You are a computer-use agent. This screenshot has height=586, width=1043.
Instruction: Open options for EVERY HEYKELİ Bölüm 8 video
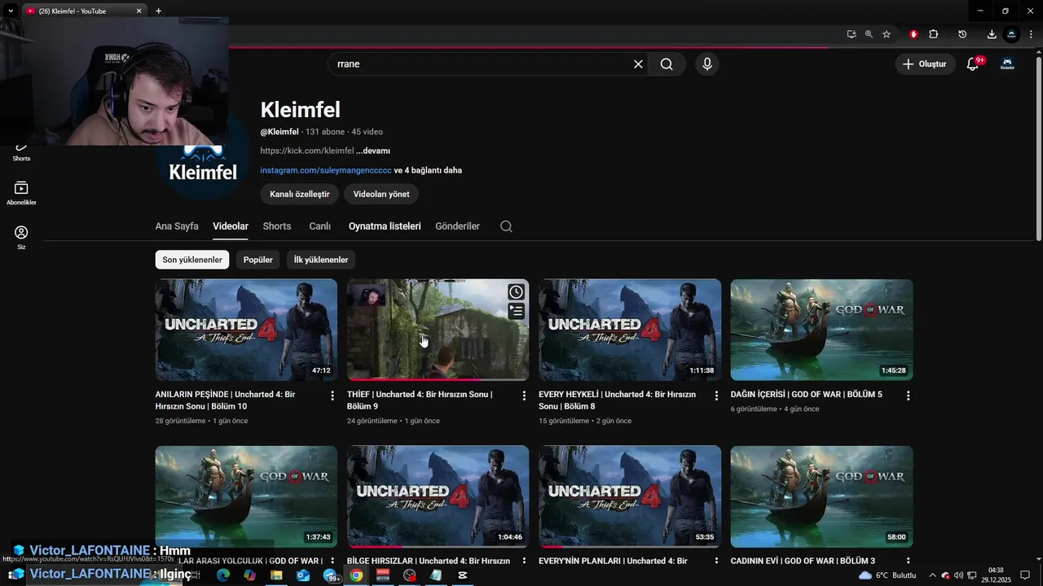[x=716, y=396]
